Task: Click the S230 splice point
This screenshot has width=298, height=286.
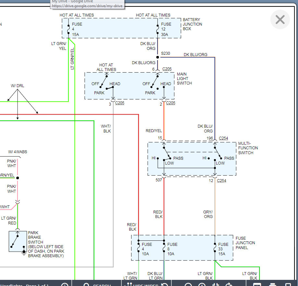Action: (x=158, y=57)
